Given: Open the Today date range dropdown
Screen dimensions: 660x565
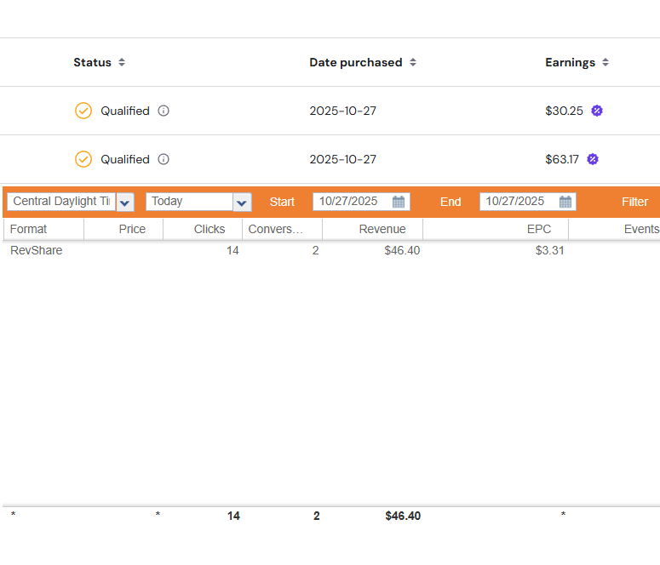Looking at the screenshot, I should coord(242,202).
